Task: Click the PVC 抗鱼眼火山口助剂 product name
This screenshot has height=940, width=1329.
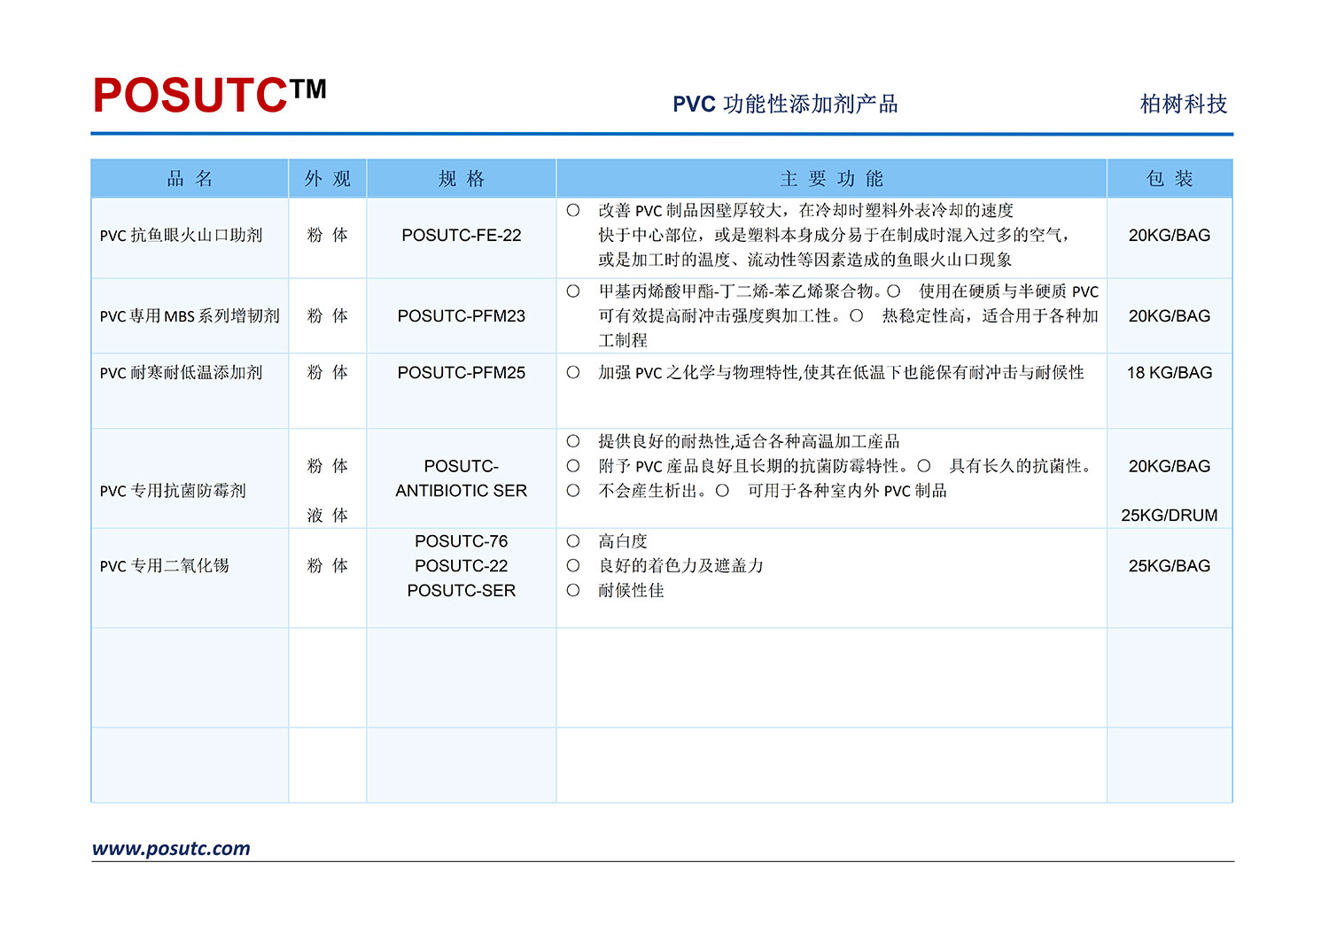Action: pos(182,236)
